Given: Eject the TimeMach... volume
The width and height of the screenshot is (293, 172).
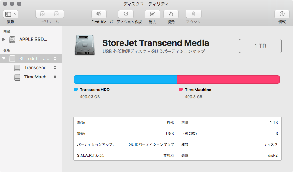Looking at the screenshot, I should point(55,77).
